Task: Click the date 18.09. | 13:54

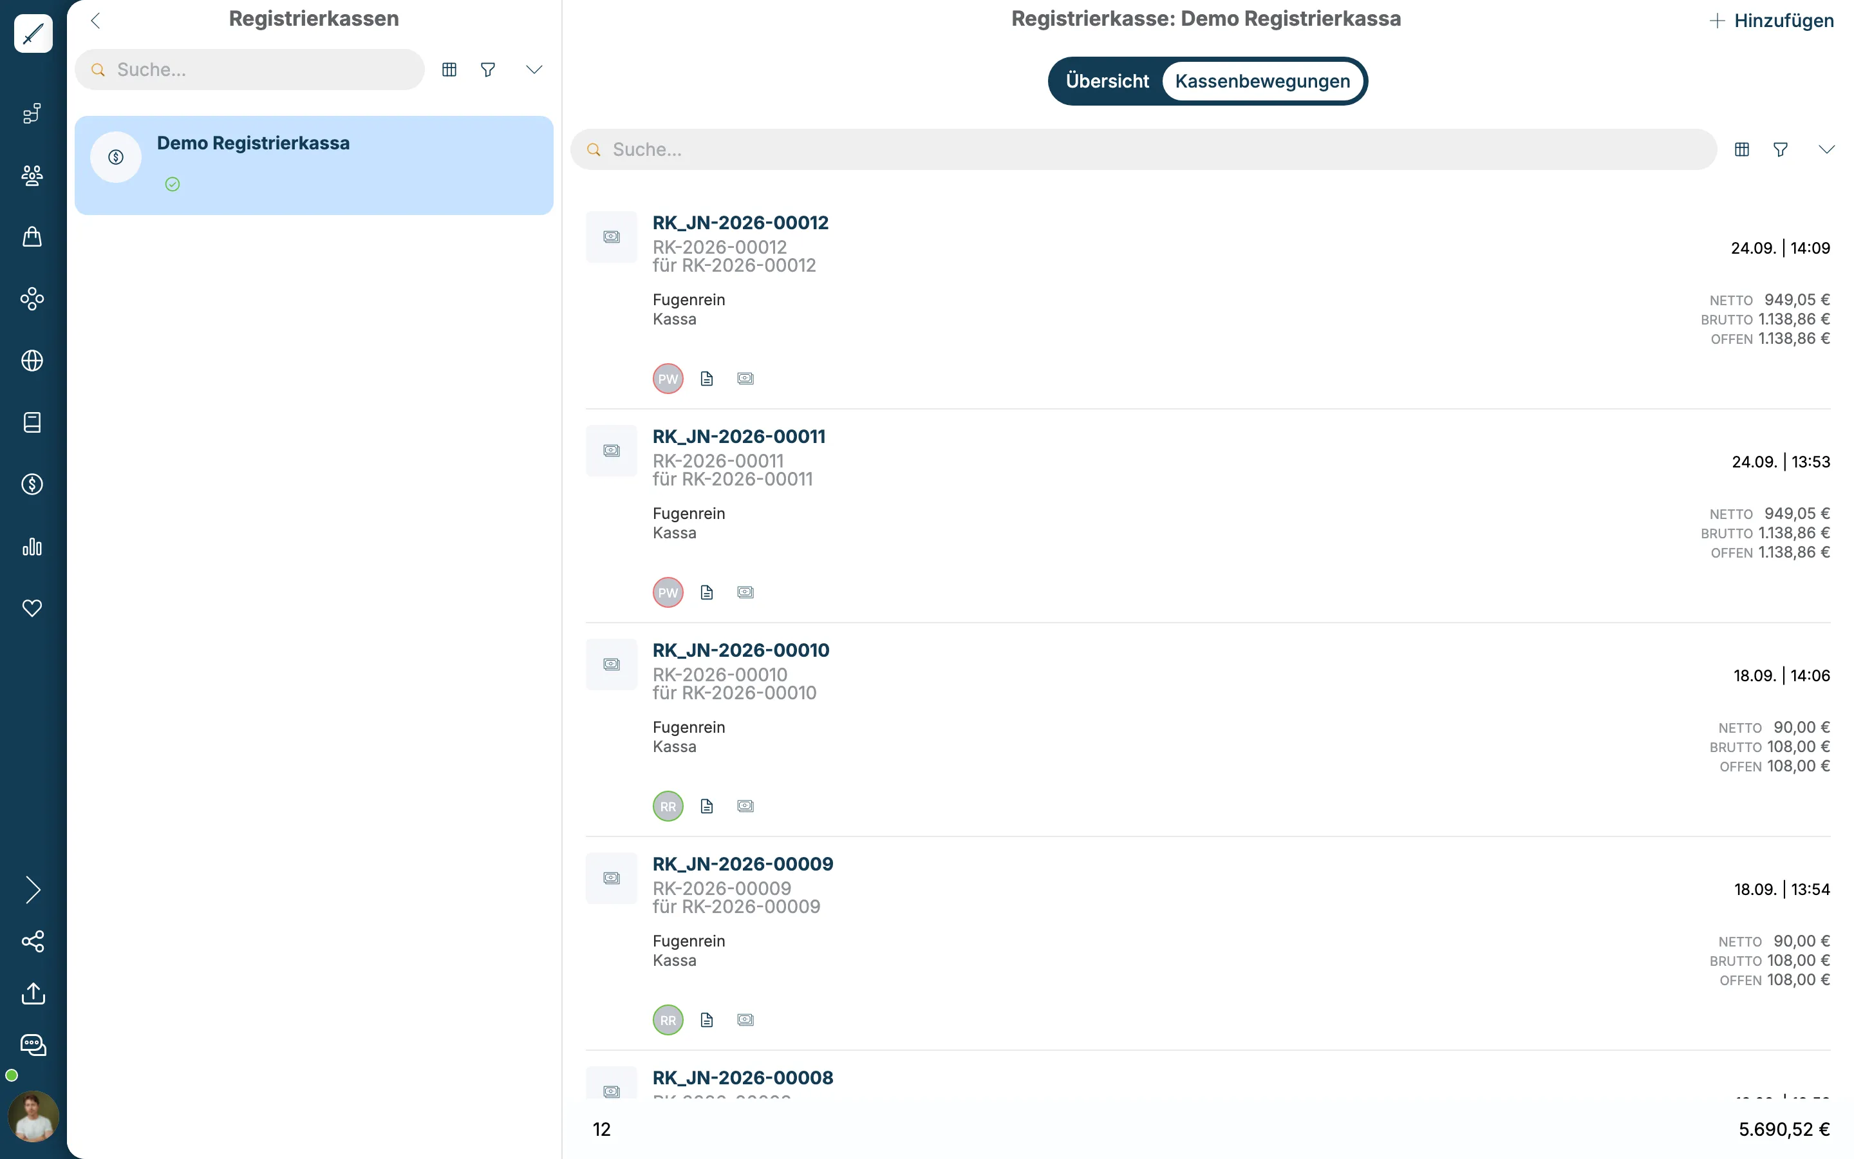Action: (1782, 890)
